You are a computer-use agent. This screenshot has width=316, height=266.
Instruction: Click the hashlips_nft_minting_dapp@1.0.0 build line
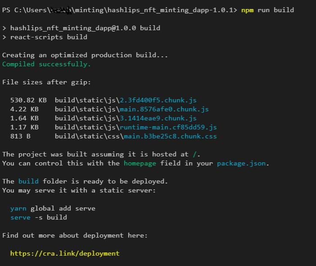coord(81,28)
